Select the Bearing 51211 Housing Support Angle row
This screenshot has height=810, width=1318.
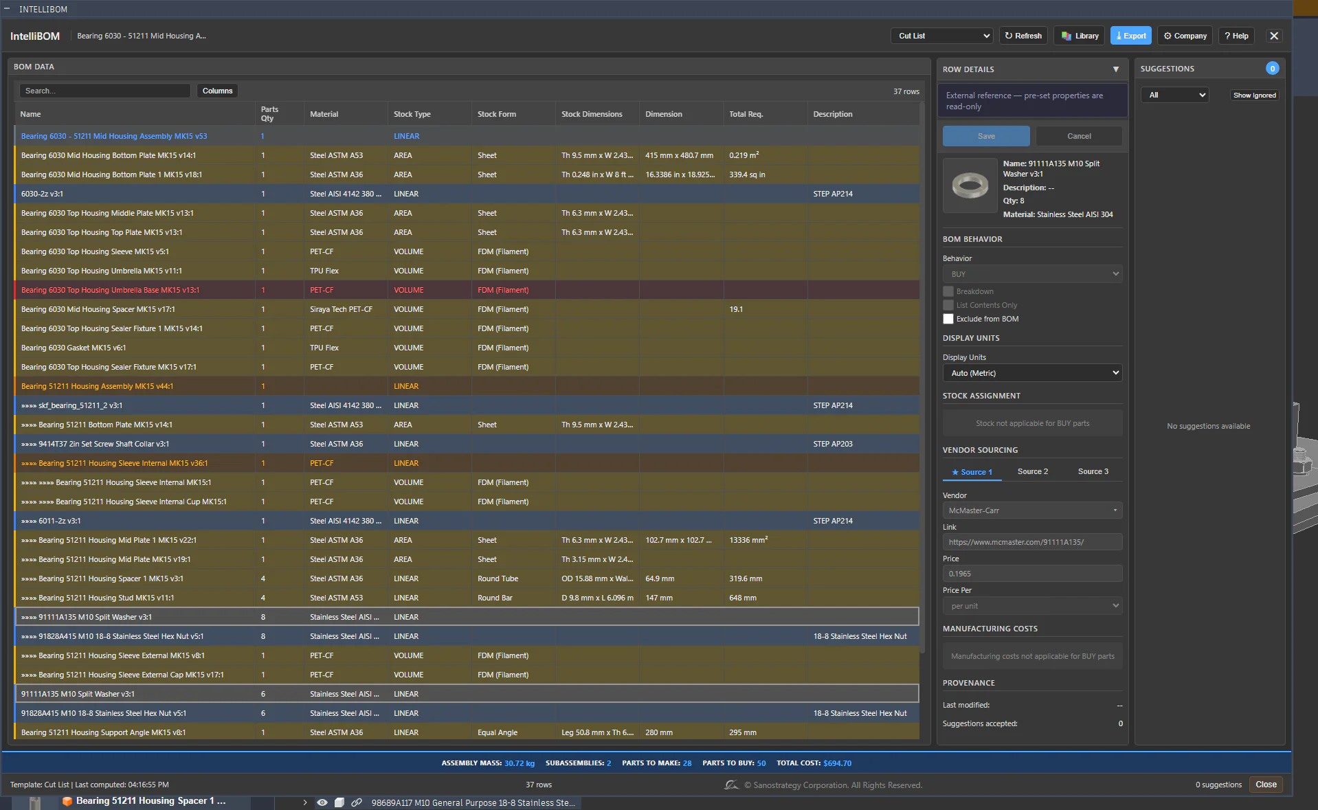click(x=467, y=732)
